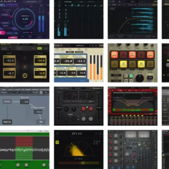
Task: Open the XLIMIT IV limiter plugin thumbnail
Action: pos(25,20)
